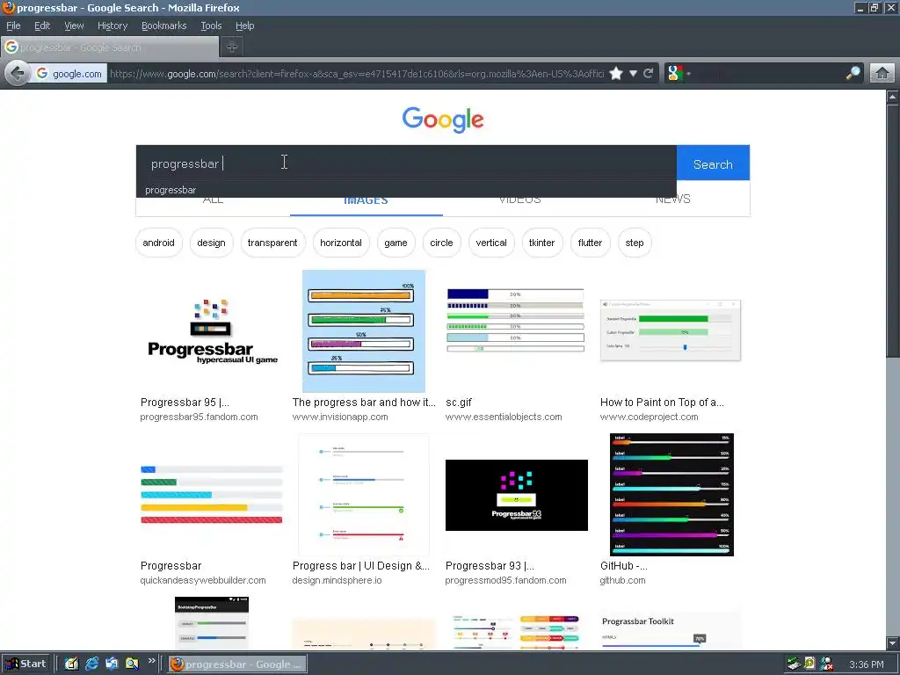900x675 pixels.
Task: Open the google.com site identity badge
Action: 69,74
